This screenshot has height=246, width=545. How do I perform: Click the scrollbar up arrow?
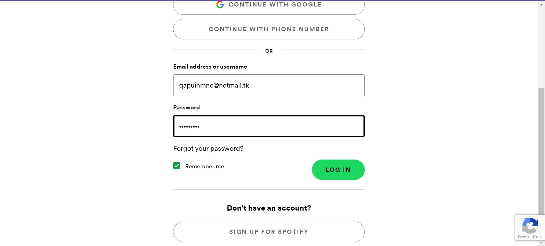pyautogui.click(x=541, y=4)
